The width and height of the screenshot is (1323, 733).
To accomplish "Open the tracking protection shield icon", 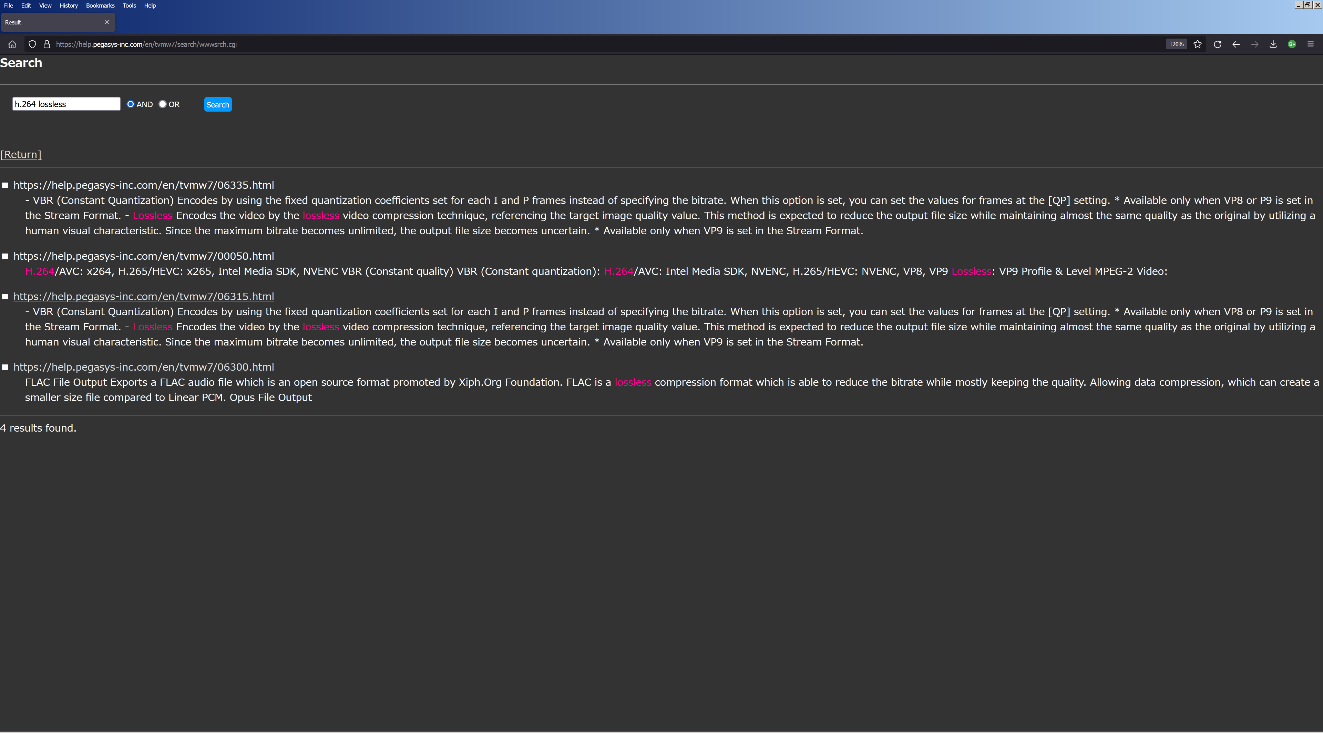I will 32,44.
